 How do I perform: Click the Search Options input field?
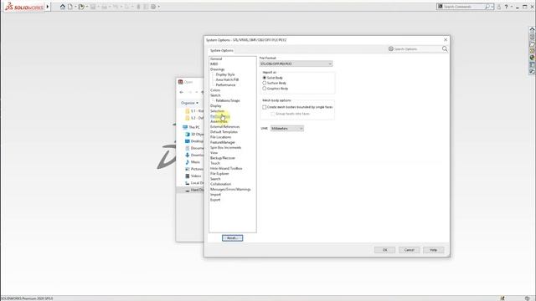click(x=417, y=49)
